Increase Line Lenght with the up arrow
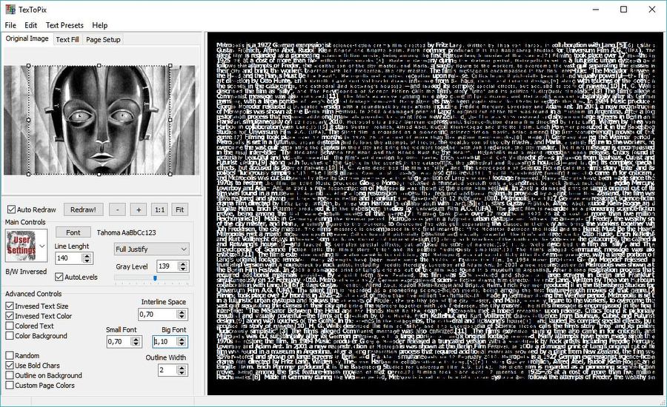 [87, 255]
